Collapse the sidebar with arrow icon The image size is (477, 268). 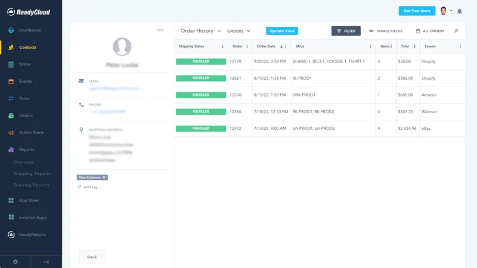pyautogui.click(x=47, y=261)
